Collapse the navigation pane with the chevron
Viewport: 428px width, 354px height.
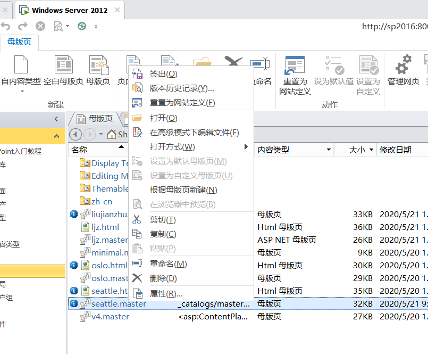[x=56, y=119]
